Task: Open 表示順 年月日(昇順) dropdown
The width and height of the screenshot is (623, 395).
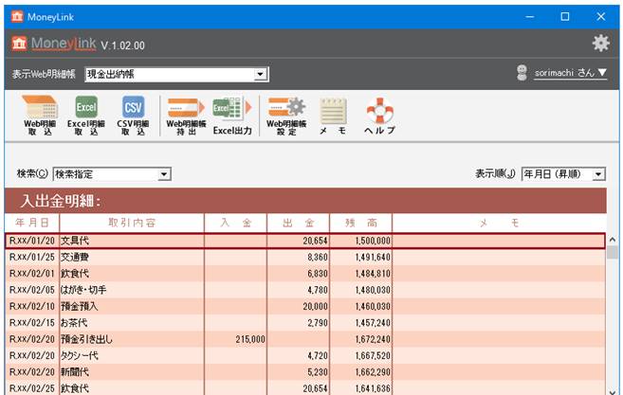Action: coord(563,174)
